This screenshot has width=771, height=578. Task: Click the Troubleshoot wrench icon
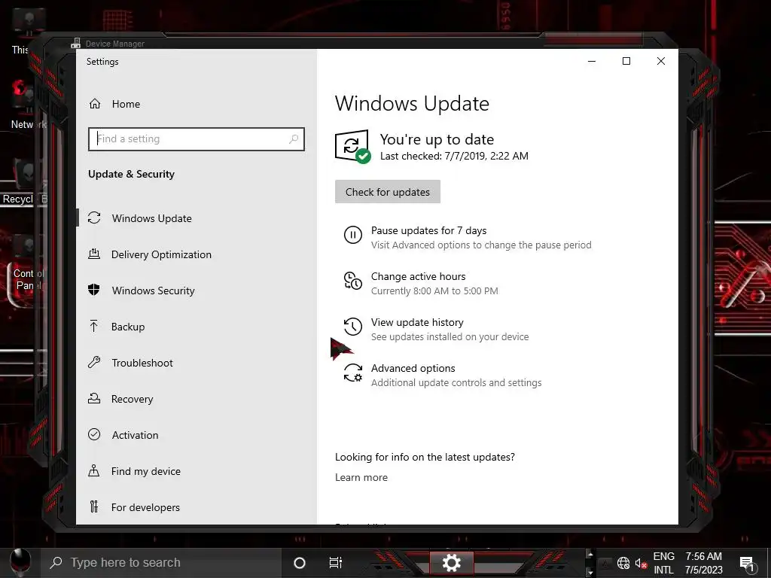click(x=94, y=362)
